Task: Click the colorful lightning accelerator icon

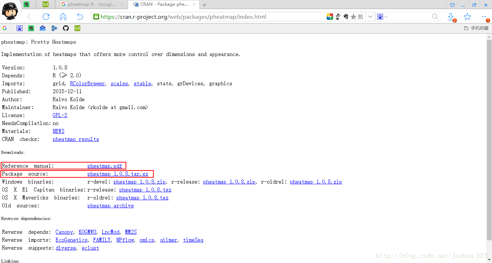Action: [x=330, y=17]
